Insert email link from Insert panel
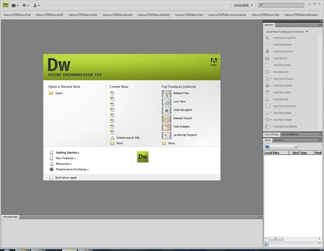 (x=278, y=45)
